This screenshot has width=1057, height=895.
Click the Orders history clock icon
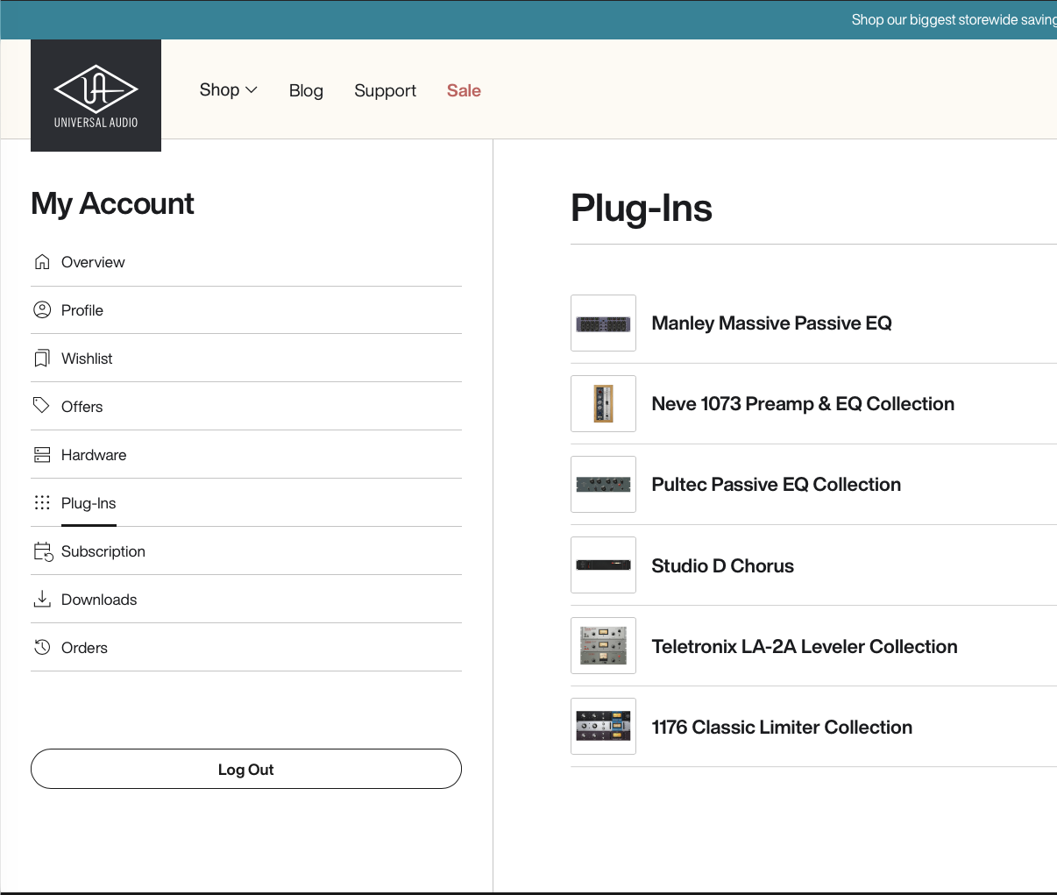(42, 648)
